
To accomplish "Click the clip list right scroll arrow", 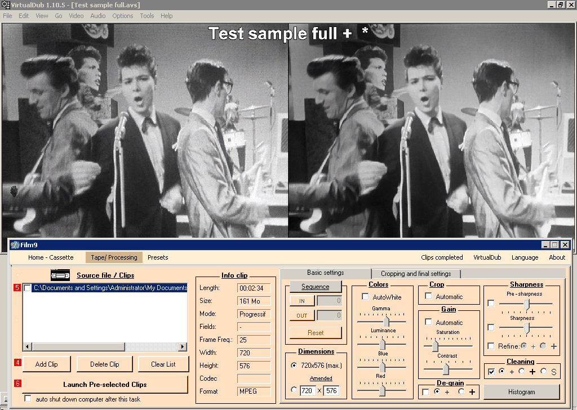I will [183, 347].
